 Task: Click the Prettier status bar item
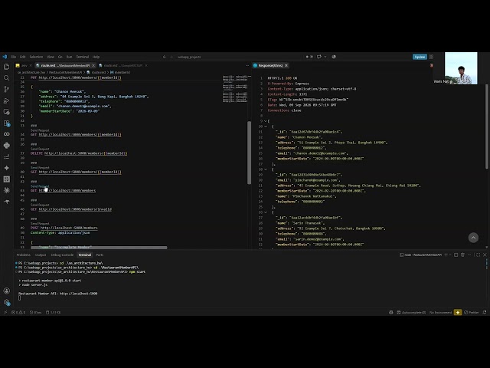point(472,312)
